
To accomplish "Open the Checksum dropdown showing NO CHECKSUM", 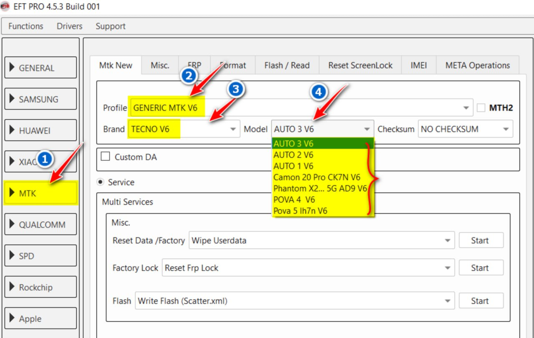I will coord(465,129).
